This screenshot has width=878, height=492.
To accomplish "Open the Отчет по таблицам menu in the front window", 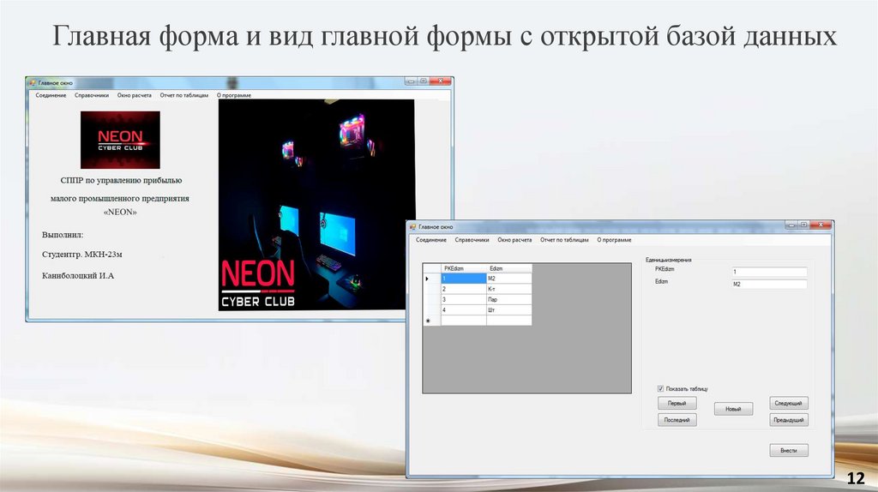I will [x=564, y=240].
